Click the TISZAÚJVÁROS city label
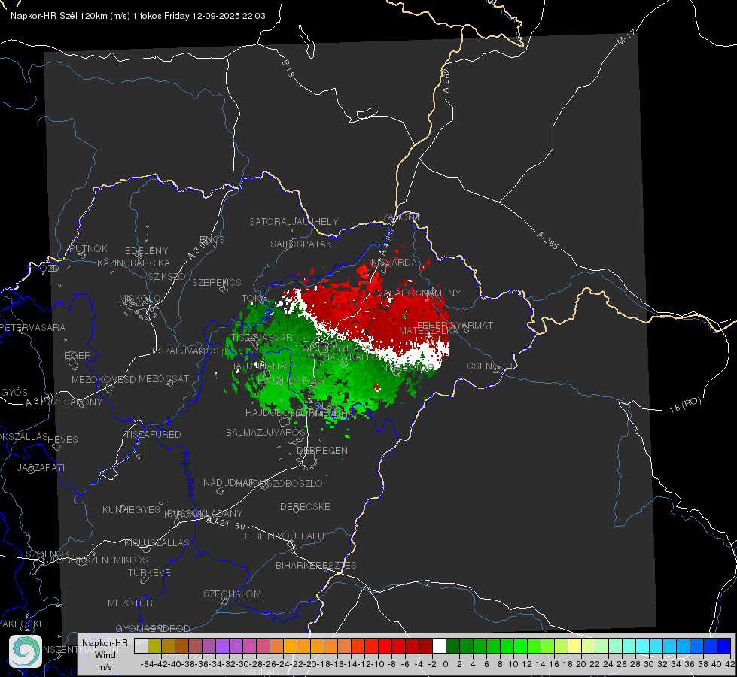The height and width of the screenshot is (677, 737). click(184, 351)
